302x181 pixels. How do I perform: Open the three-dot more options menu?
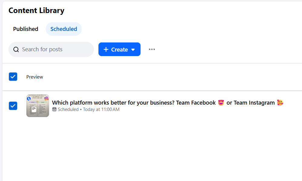tap(152, 49)
